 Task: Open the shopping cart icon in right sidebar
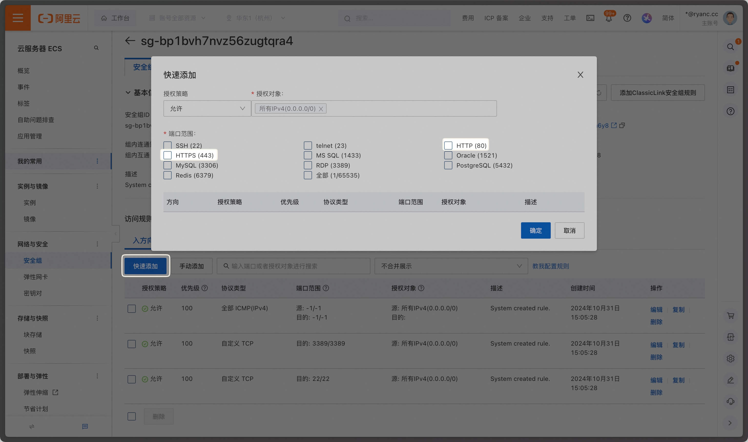point(730,315)
